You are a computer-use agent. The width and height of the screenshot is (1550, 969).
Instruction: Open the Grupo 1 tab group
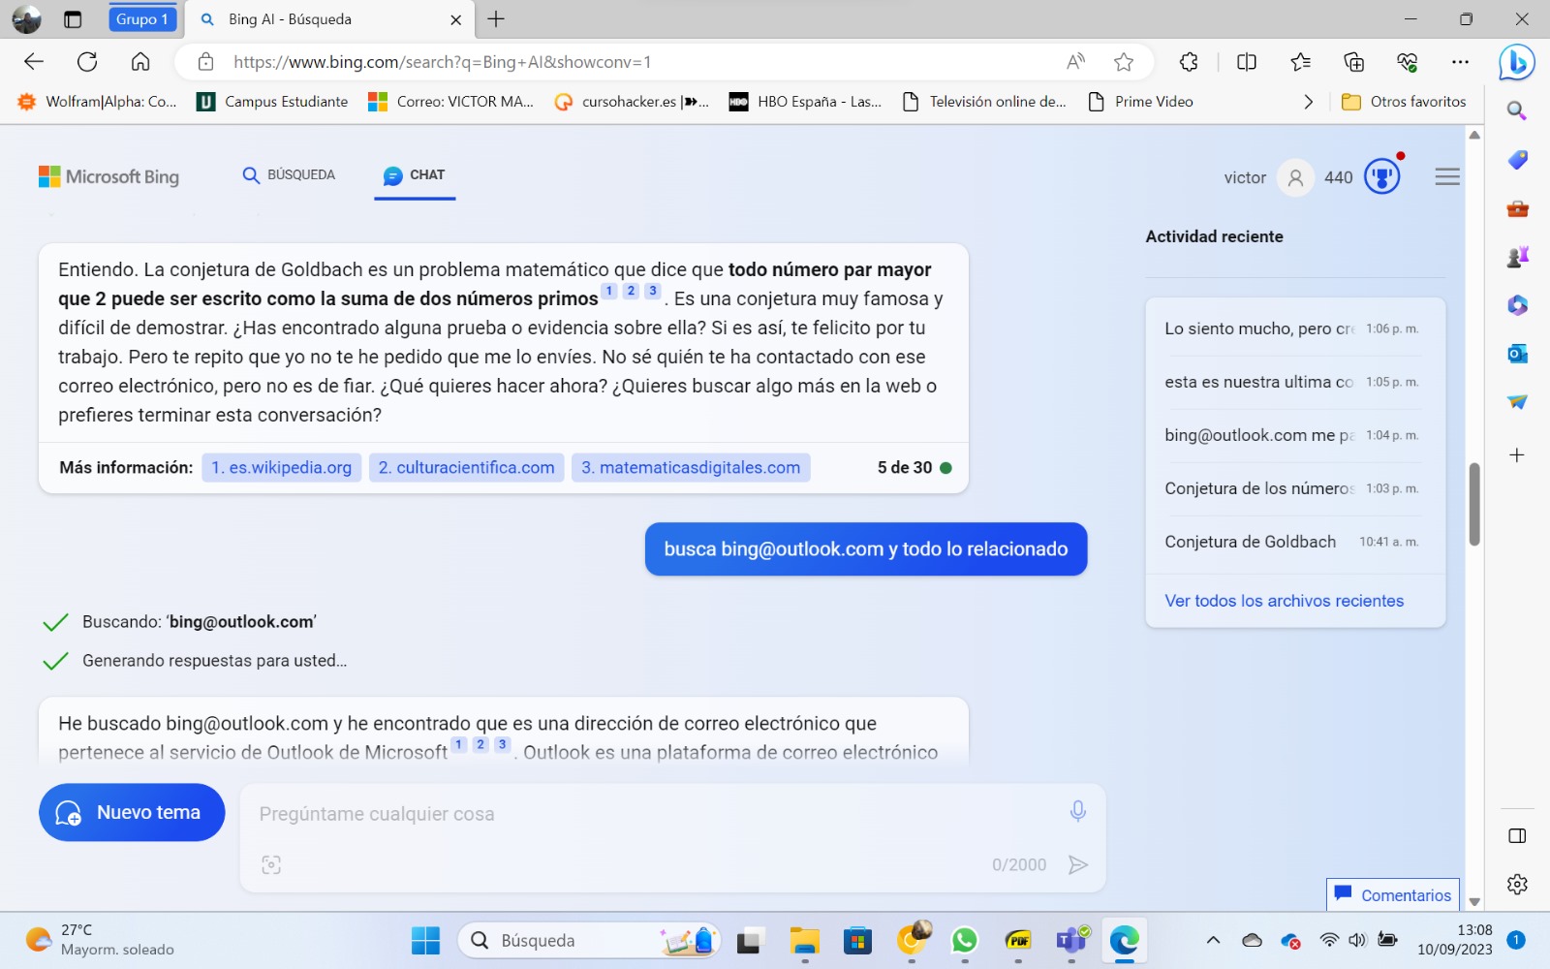pyautogui.click(x=142, y=19)
